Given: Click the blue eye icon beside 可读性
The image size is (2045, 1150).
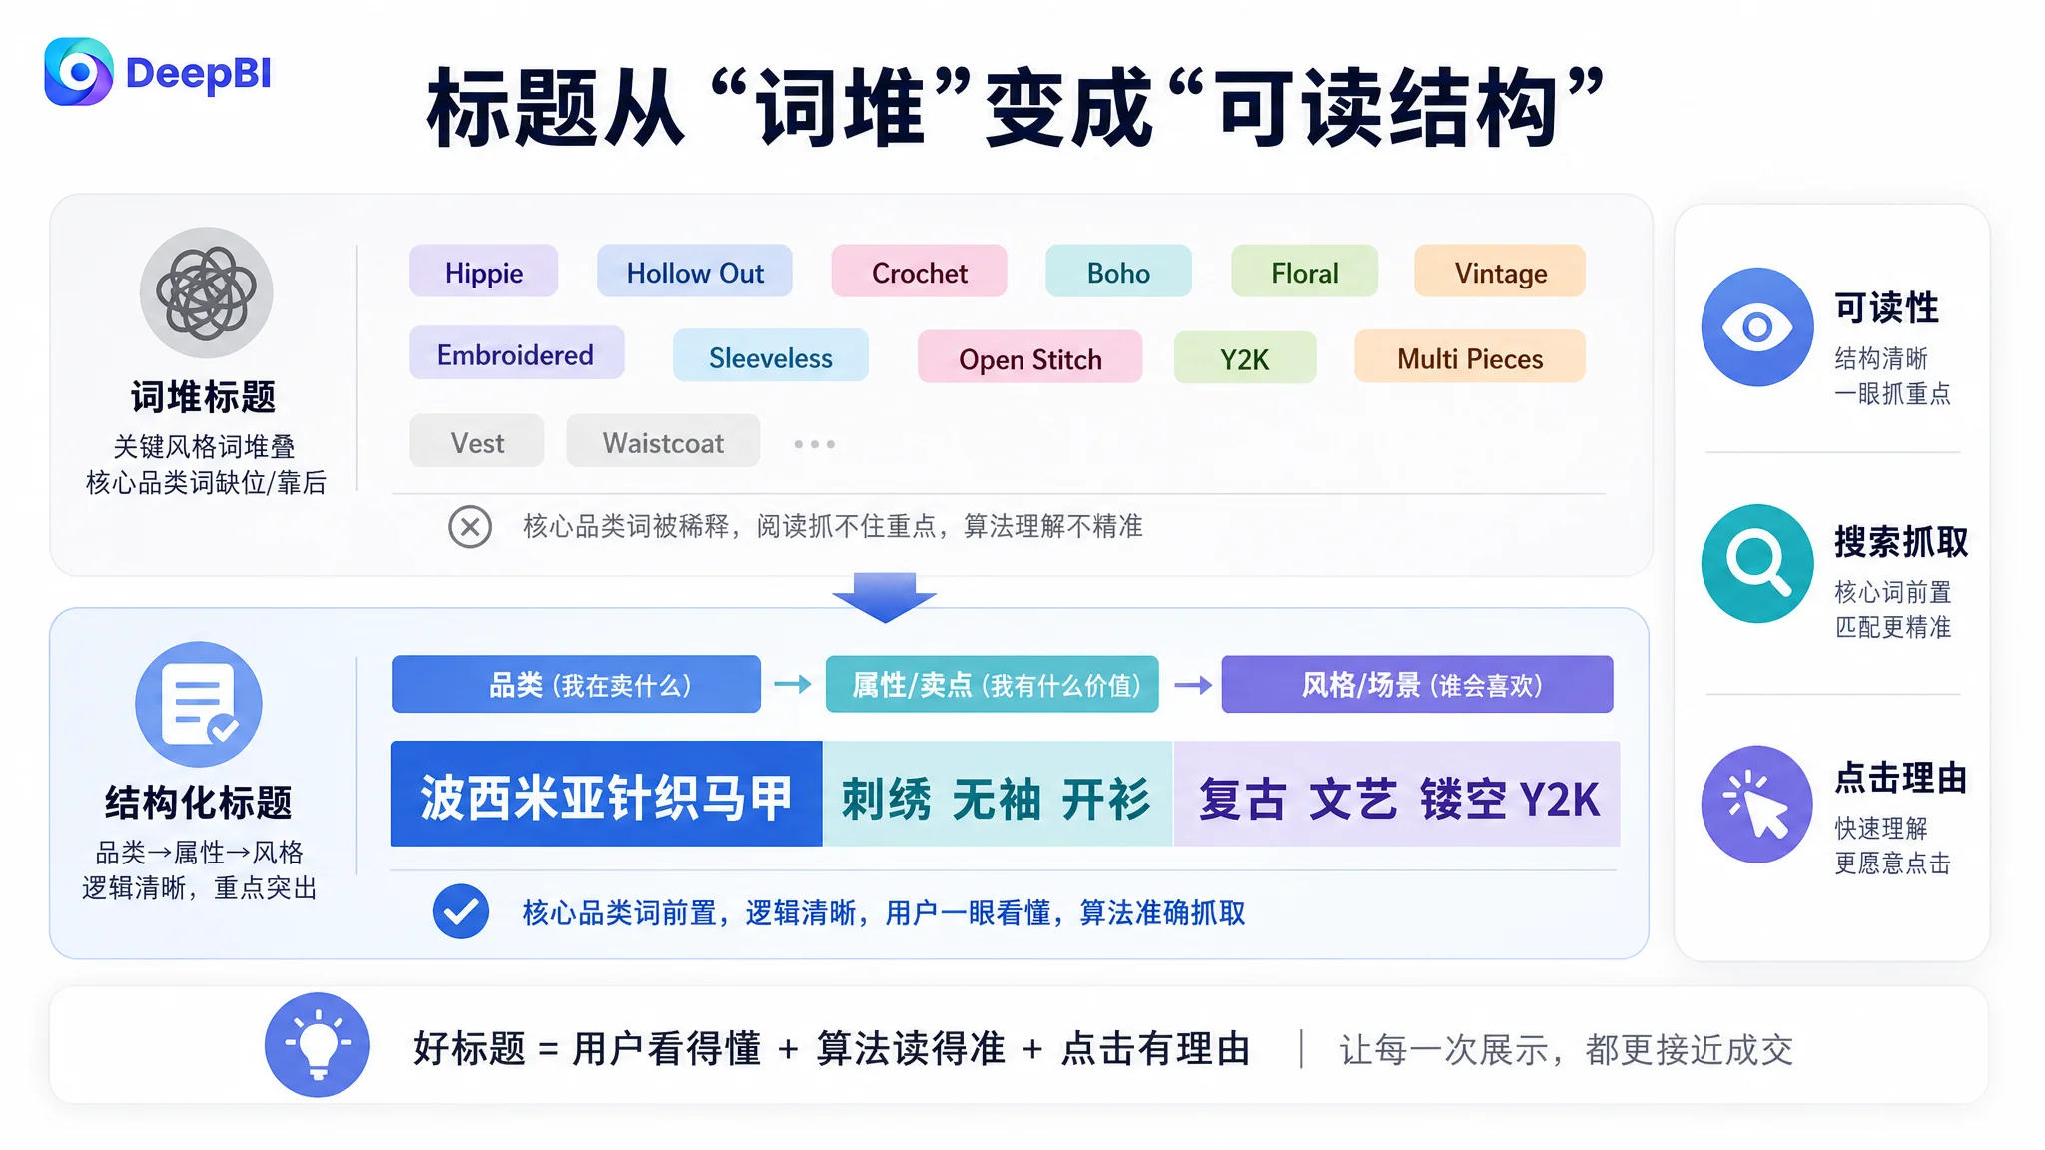Looking at the screenshot, I should [1757, 326].
